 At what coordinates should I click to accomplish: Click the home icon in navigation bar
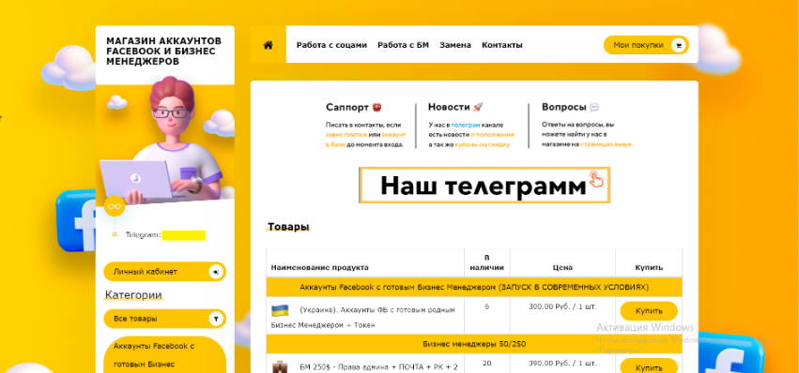tap(268, 45)
